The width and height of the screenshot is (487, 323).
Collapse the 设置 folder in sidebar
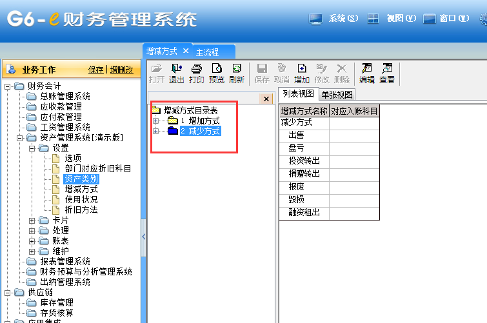point(33,148)
